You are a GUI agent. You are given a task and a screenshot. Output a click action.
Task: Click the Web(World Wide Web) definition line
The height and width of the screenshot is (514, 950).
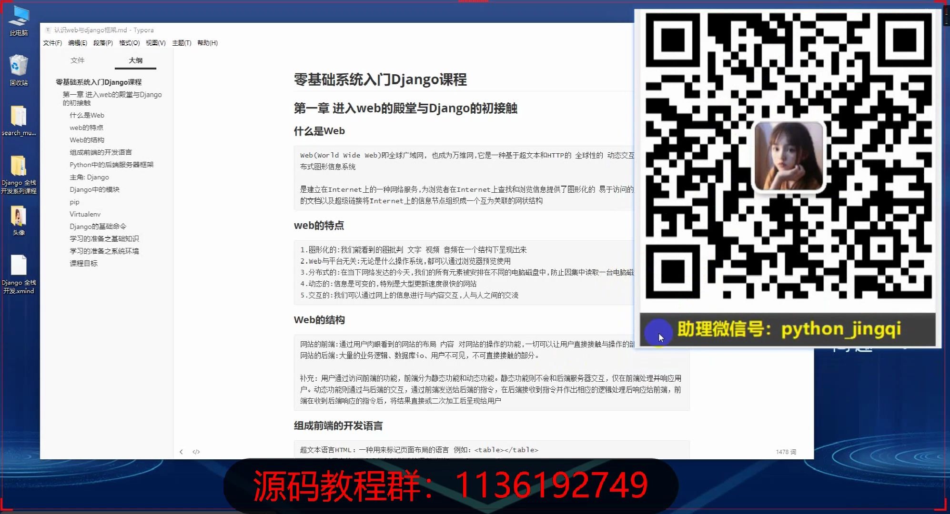(x=467, y=155)
